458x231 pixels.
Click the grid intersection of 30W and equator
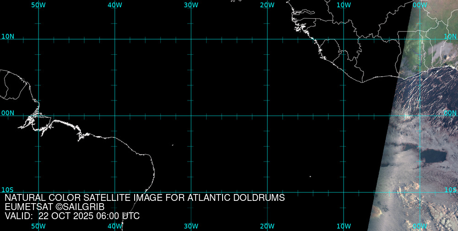[191, 115]
